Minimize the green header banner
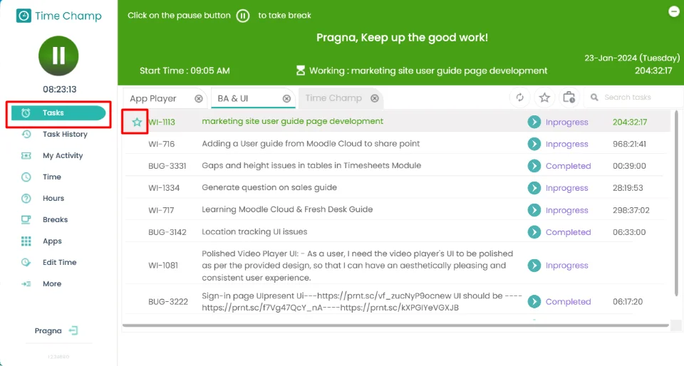This screenshot has height=366, width=684. (674, 11)
